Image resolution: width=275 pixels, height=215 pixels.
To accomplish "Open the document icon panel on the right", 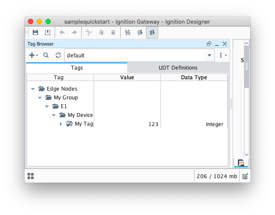I will pyautogui.click(x=240, y=163).
